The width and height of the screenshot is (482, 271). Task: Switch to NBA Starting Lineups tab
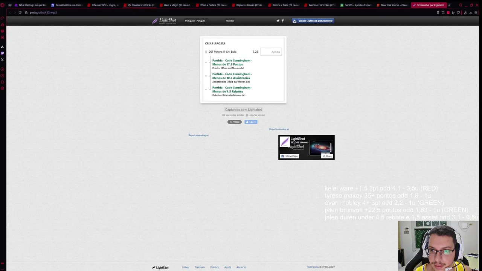[x=30, y=5]
